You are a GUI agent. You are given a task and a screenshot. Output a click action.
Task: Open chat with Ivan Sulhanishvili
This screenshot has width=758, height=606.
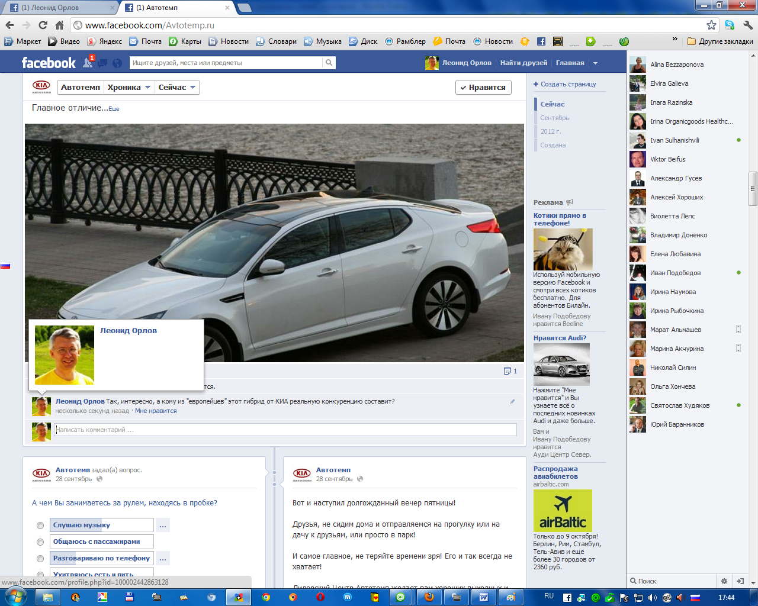coord(686,140)
